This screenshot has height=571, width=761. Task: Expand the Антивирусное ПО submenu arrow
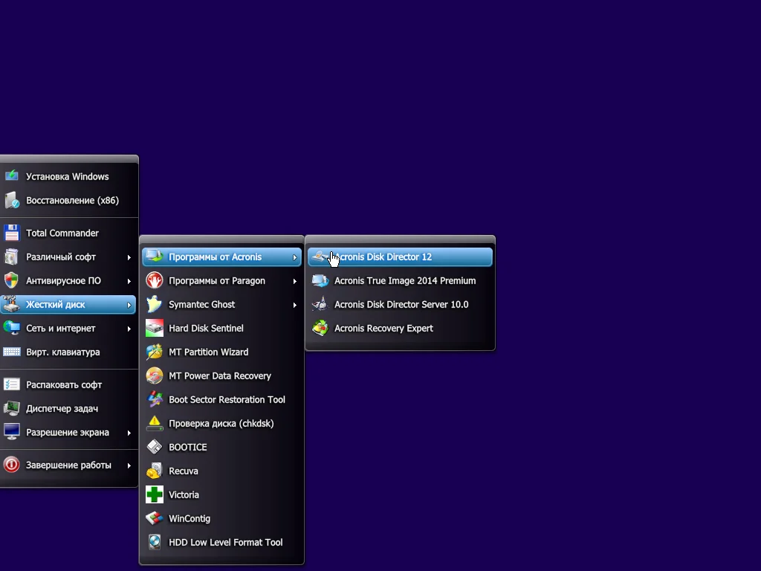pyautogui.click(x=129, y=281)
